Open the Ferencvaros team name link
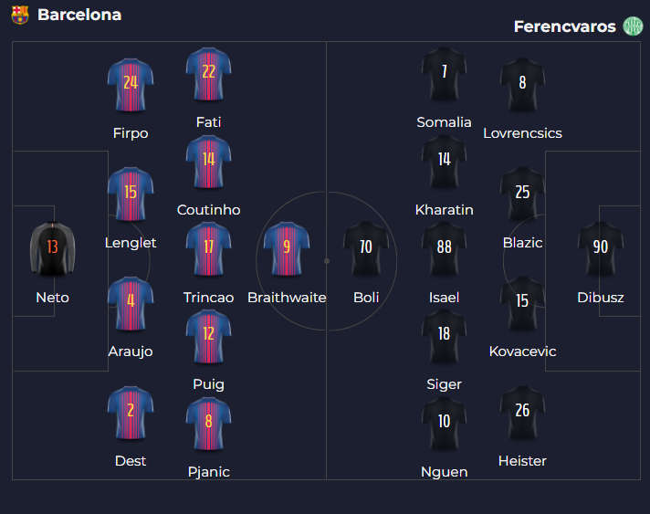The width and height of the screenshot is (650, 514). click(564, 26)
